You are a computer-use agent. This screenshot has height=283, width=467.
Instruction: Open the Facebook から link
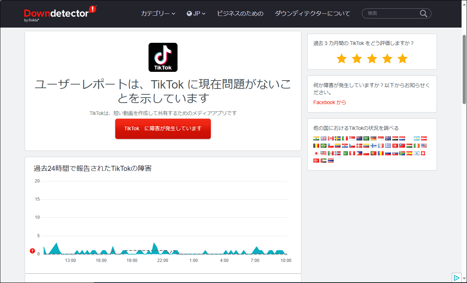(330, 102)
